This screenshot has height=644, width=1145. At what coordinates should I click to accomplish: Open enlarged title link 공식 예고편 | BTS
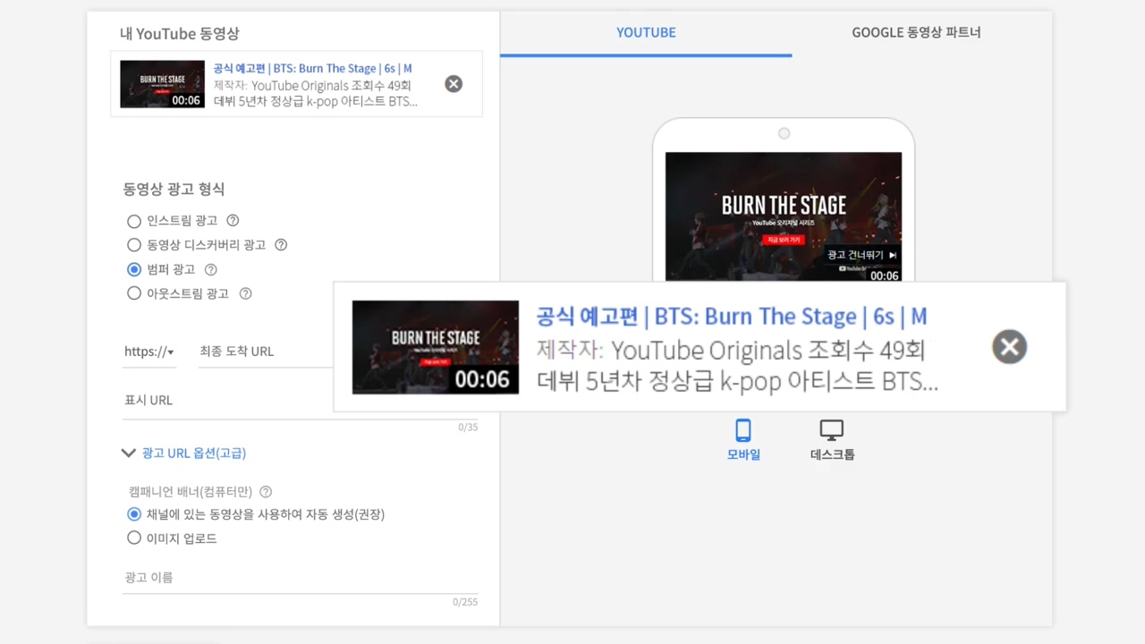click(x=732, y=316)
